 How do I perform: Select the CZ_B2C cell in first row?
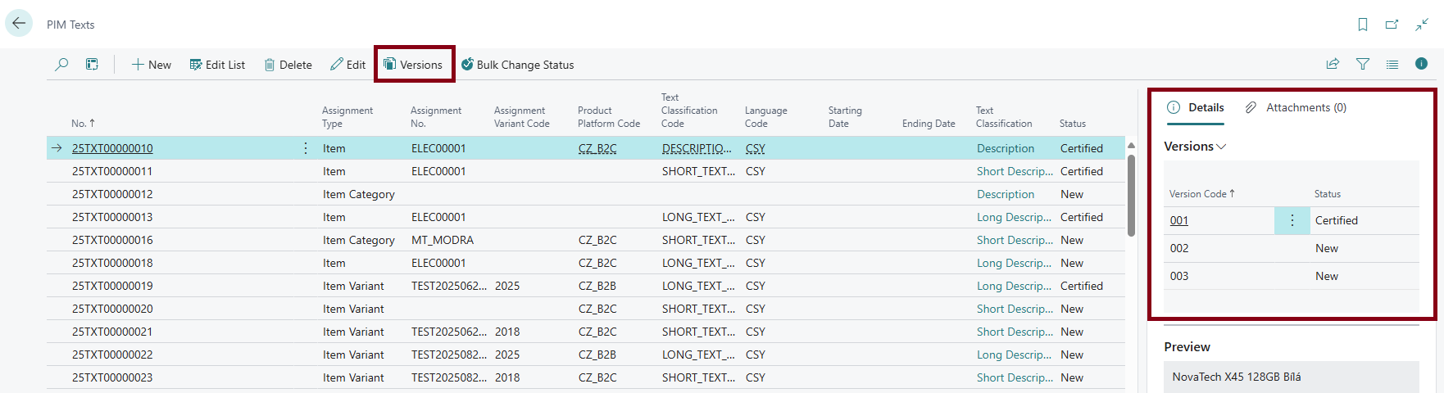597,148
